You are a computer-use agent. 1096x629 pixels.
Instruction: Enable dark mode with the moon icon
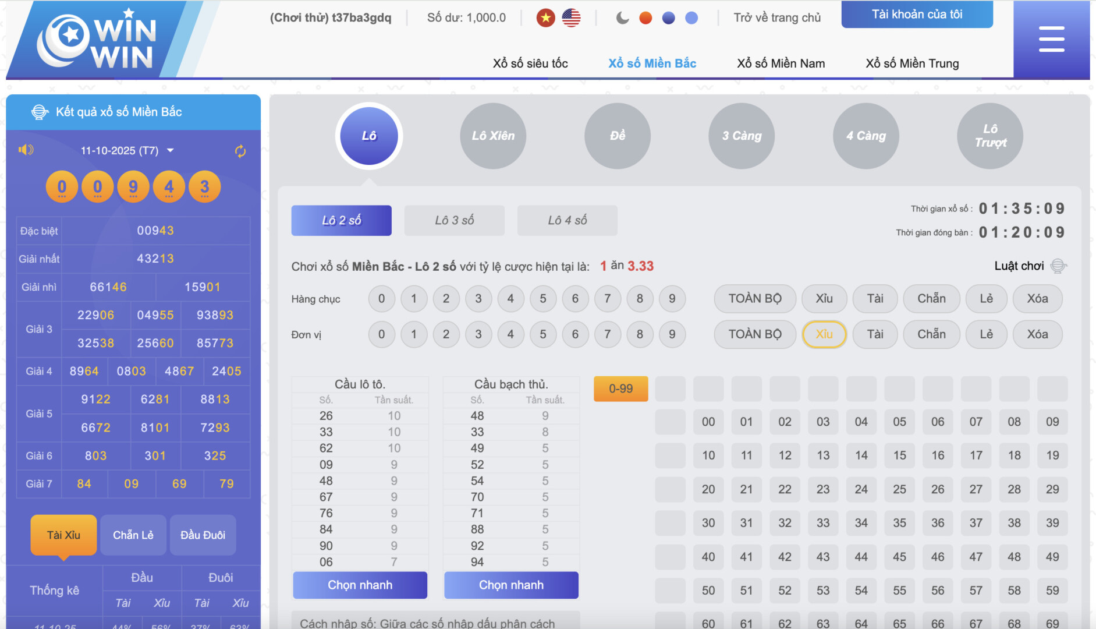click(x=622, y=18)
